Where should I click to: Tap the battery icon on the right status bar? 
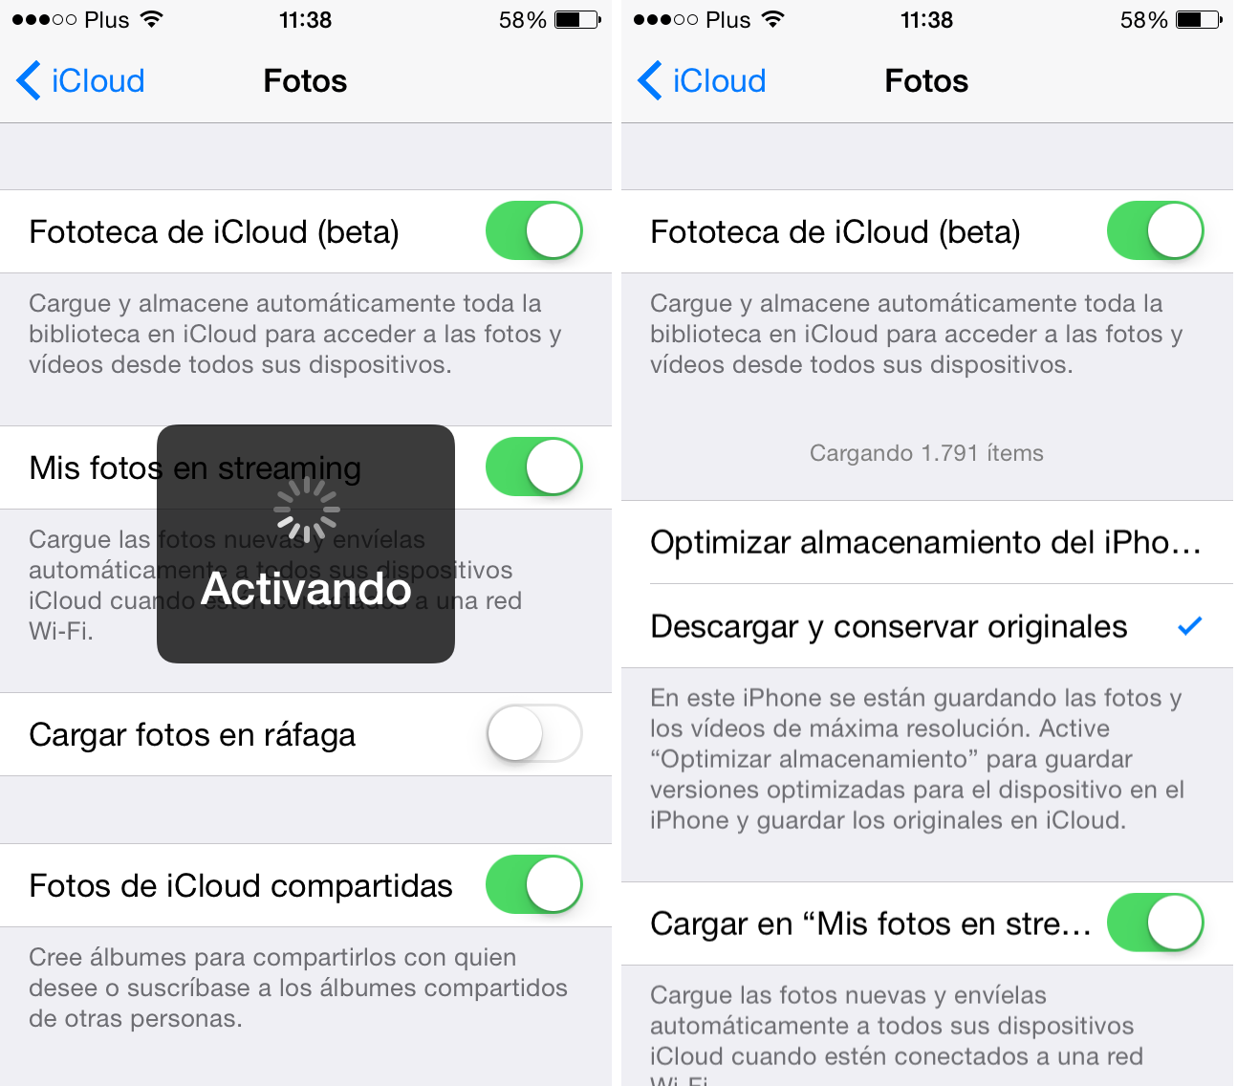(1200, 19)
